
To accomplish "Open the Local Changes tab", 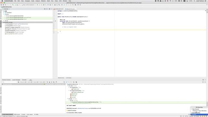I will tap(16, 80).
